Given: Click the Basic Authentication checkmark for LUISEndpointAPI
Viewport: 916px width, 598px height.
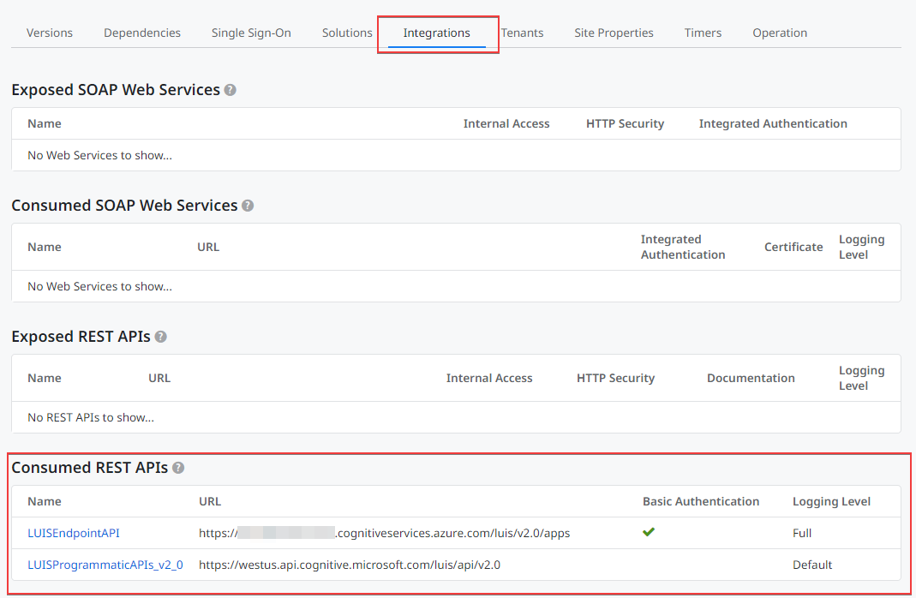Looking at the screenshot, I should (648, 532).
